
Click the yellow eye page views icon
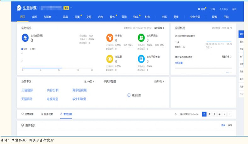[x=110, y=59]
